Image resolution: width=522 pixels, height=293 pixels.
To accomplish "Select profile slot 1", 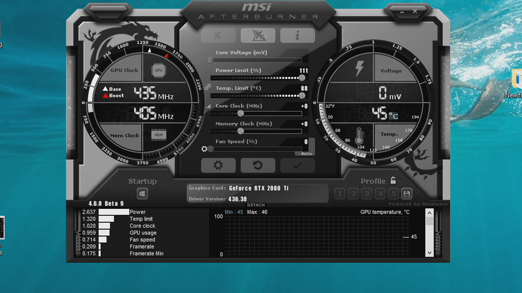I will (x=340, y=194).
